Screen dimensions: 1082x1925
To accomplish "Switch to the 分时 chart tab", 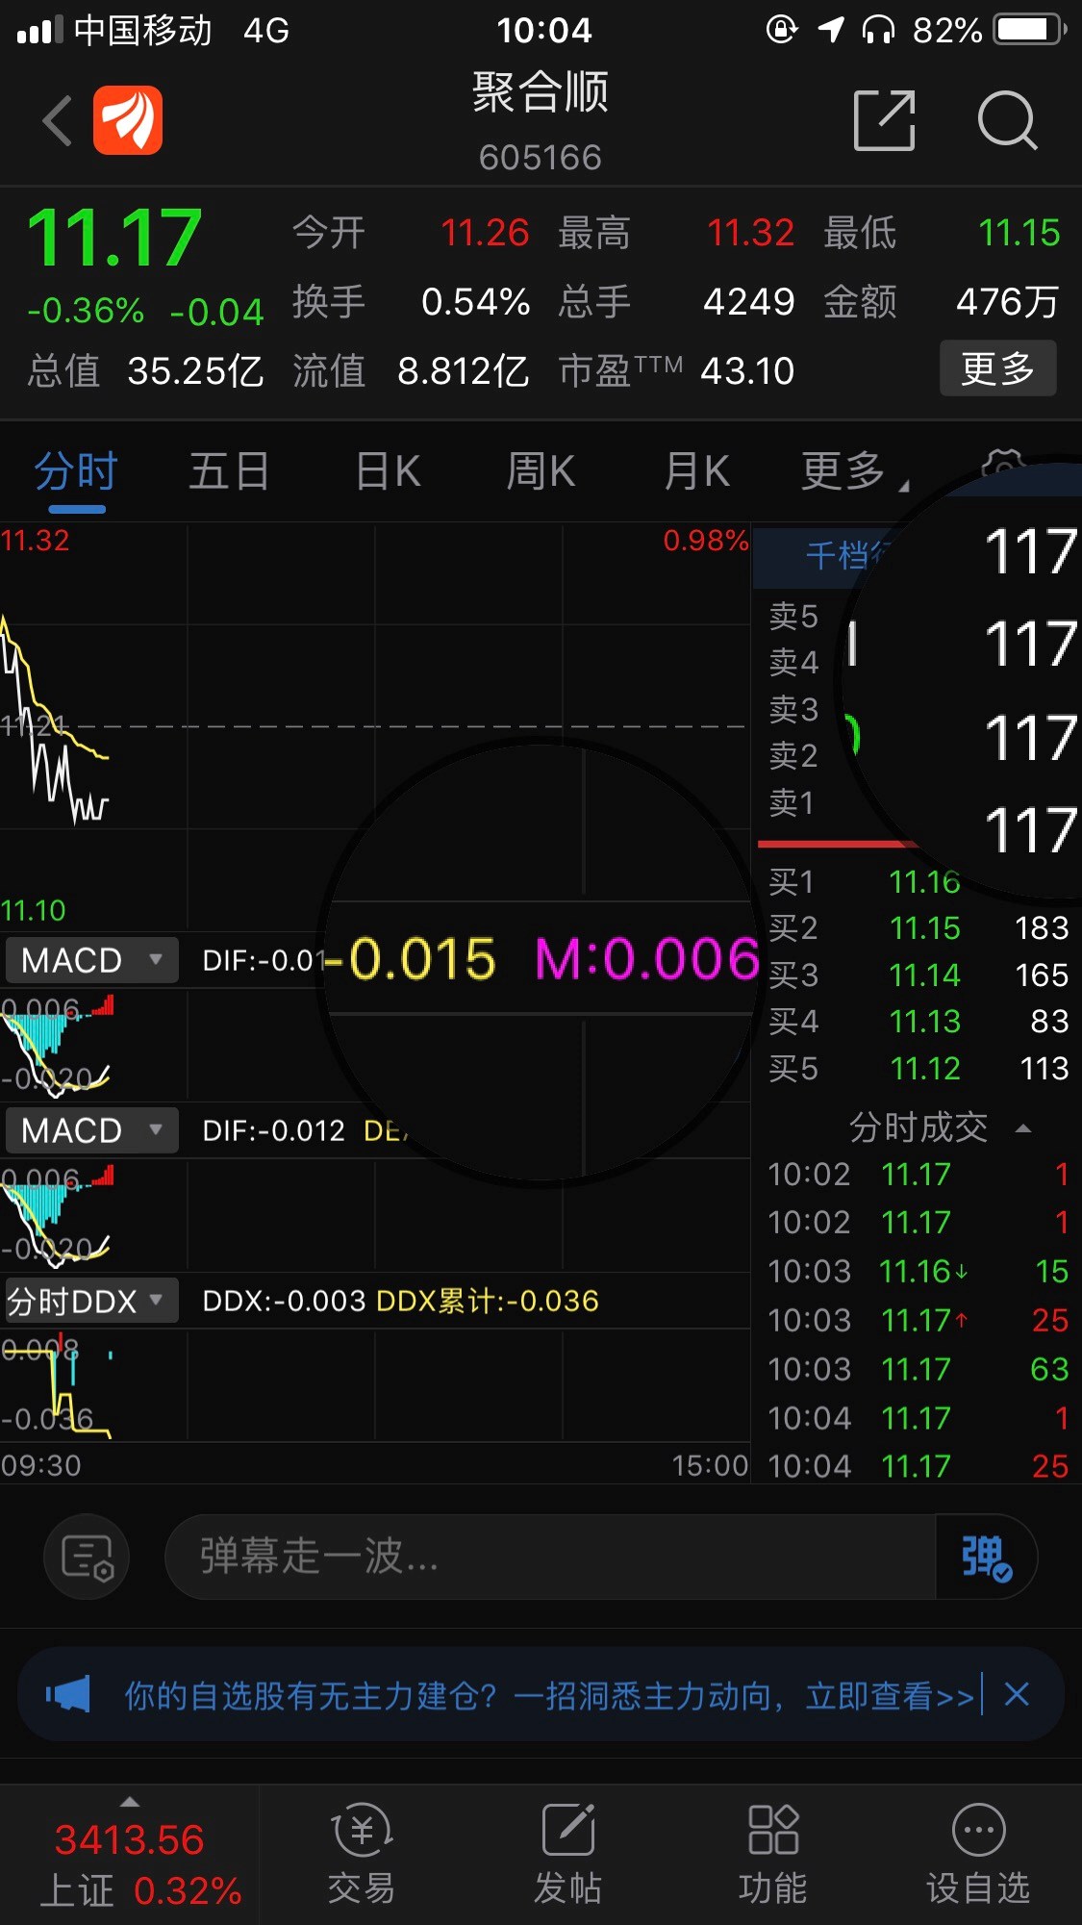I will point(76,471).
